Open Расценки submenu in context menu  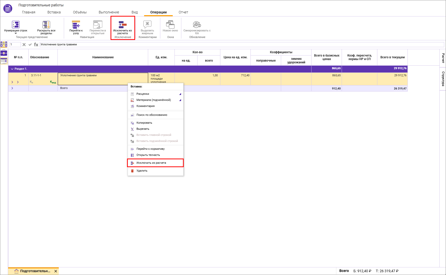155,94
